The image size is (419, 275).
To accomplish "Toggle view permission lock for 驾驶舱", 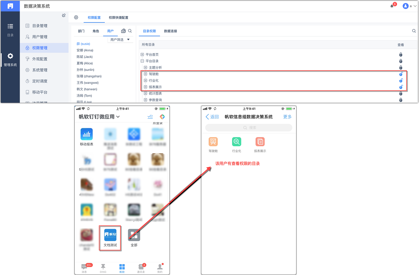I will point(401,74).
